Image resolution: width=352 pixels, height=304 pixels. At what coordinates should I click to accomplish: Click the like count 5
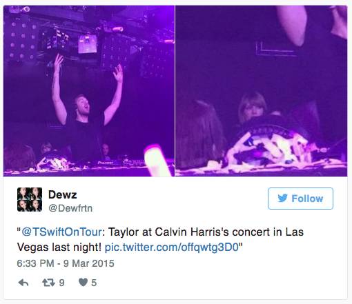click(x=94, y=283)
